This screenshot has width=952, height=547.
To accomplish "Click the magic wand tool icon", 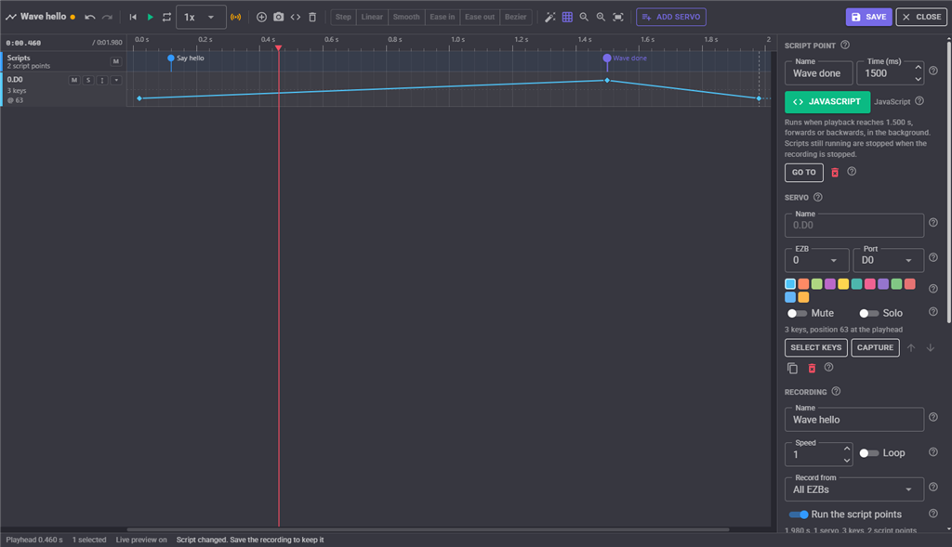I will coord(550,17).
